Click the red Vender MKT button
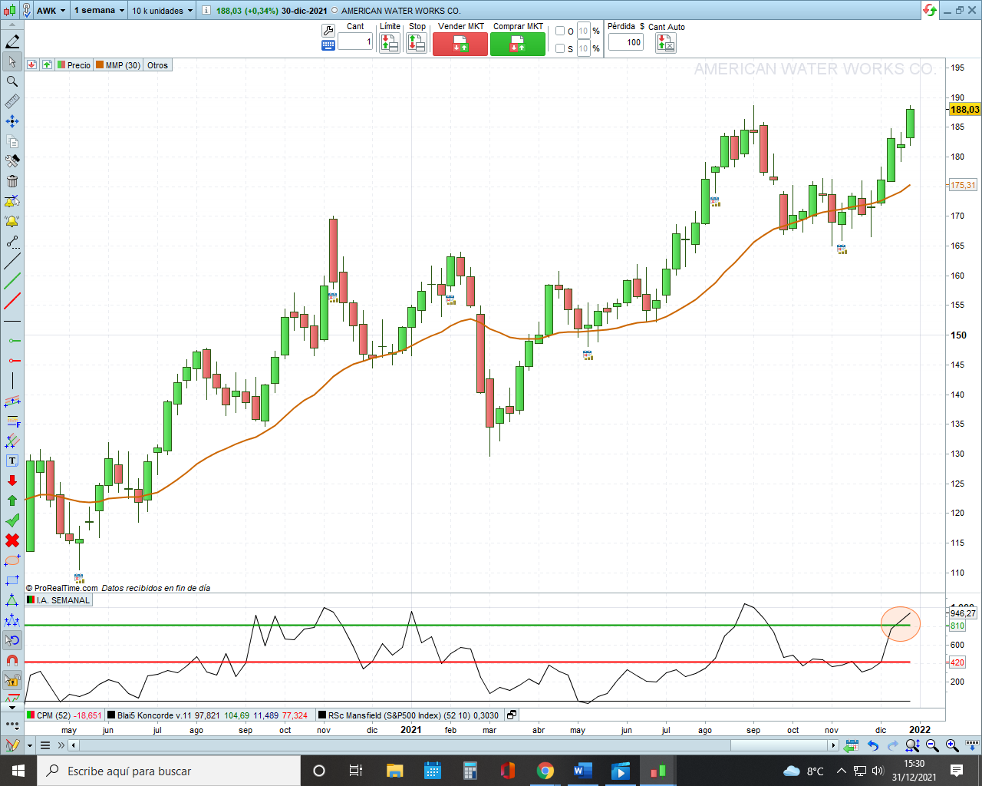 460,44
